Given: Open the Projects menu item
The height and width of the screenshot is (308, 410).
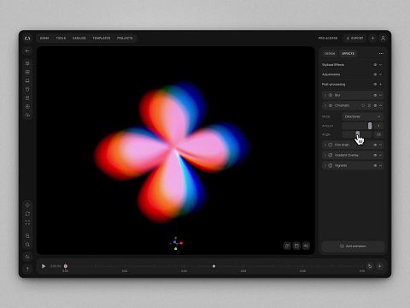Looking at the screenshot, I should [x=125, y=38].
